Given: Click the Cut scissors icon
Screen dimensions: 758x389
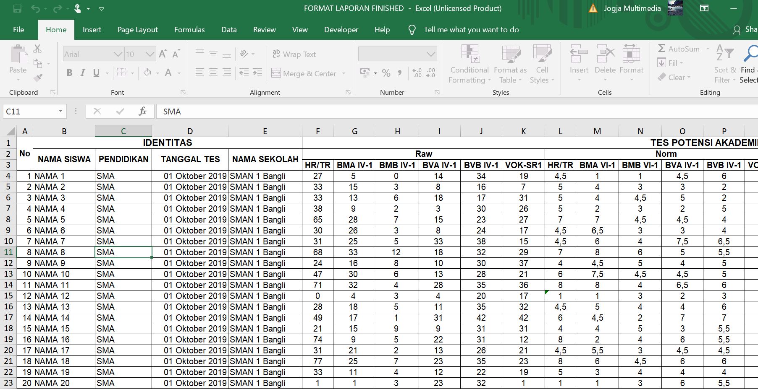Looking at the screenshot, I should click(37, 49).
